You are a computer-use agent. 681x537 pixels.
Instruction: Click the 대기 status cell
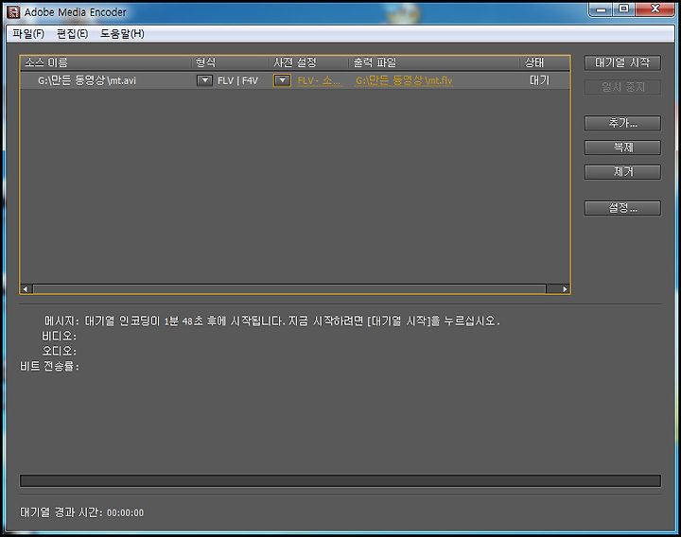[539, 80]
